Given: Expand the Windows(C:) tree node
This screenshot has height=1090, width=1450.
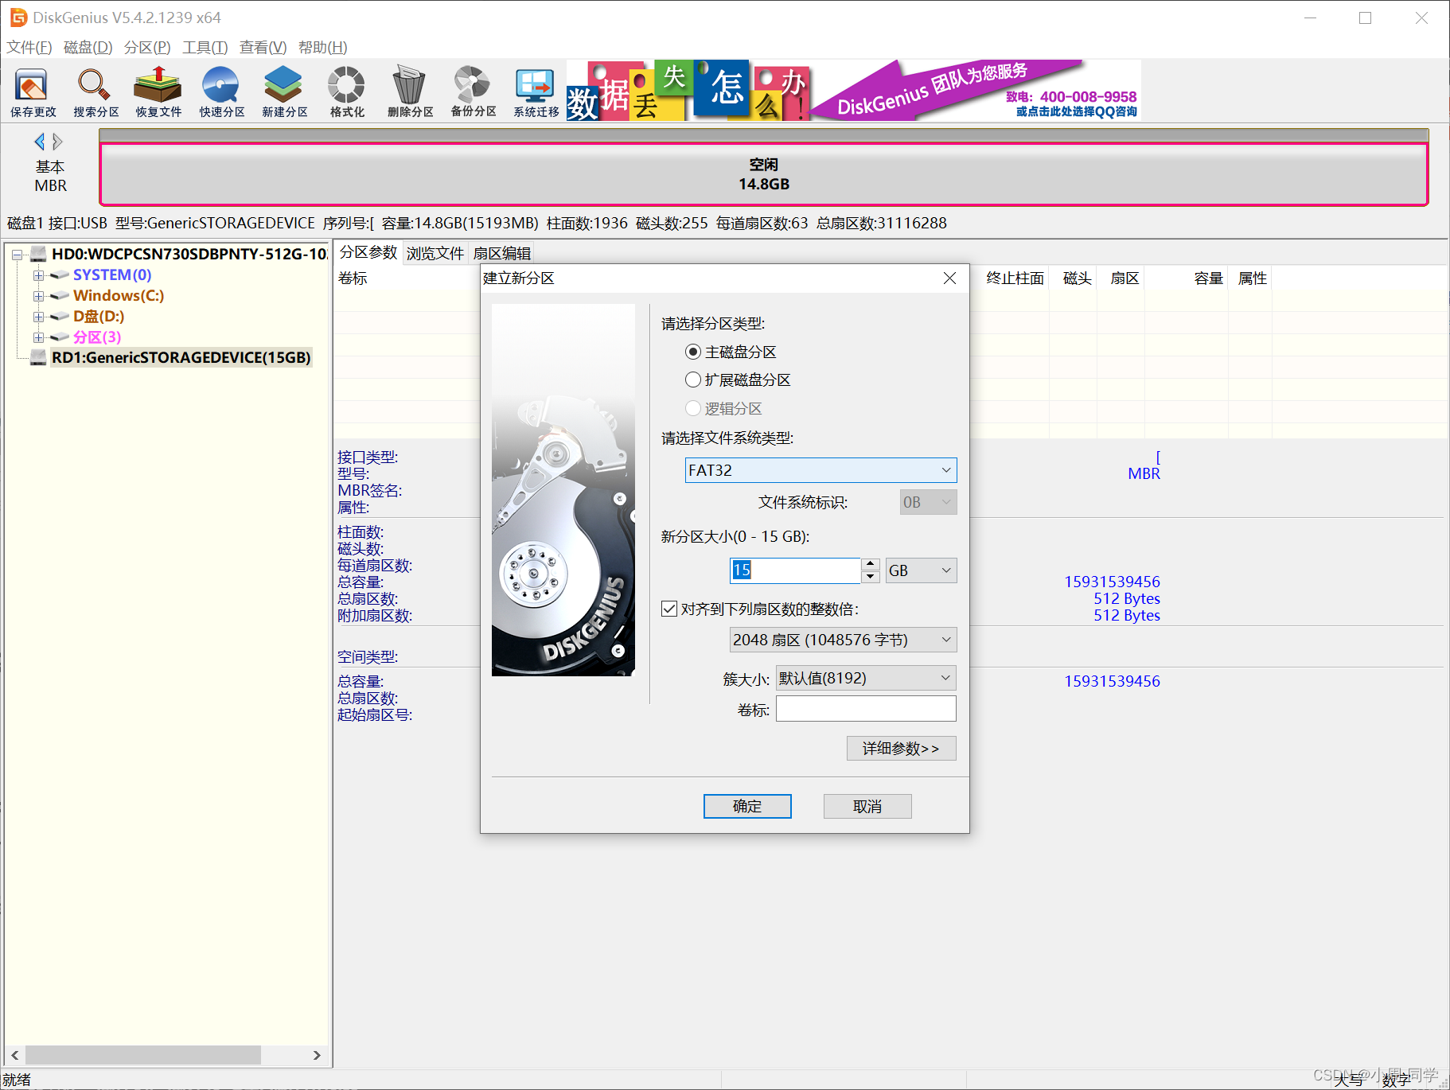Looking at the screenshot, I should (x=38, y=296).
